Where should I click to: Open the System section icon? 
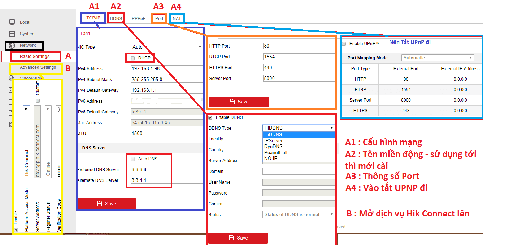point(12,34)
